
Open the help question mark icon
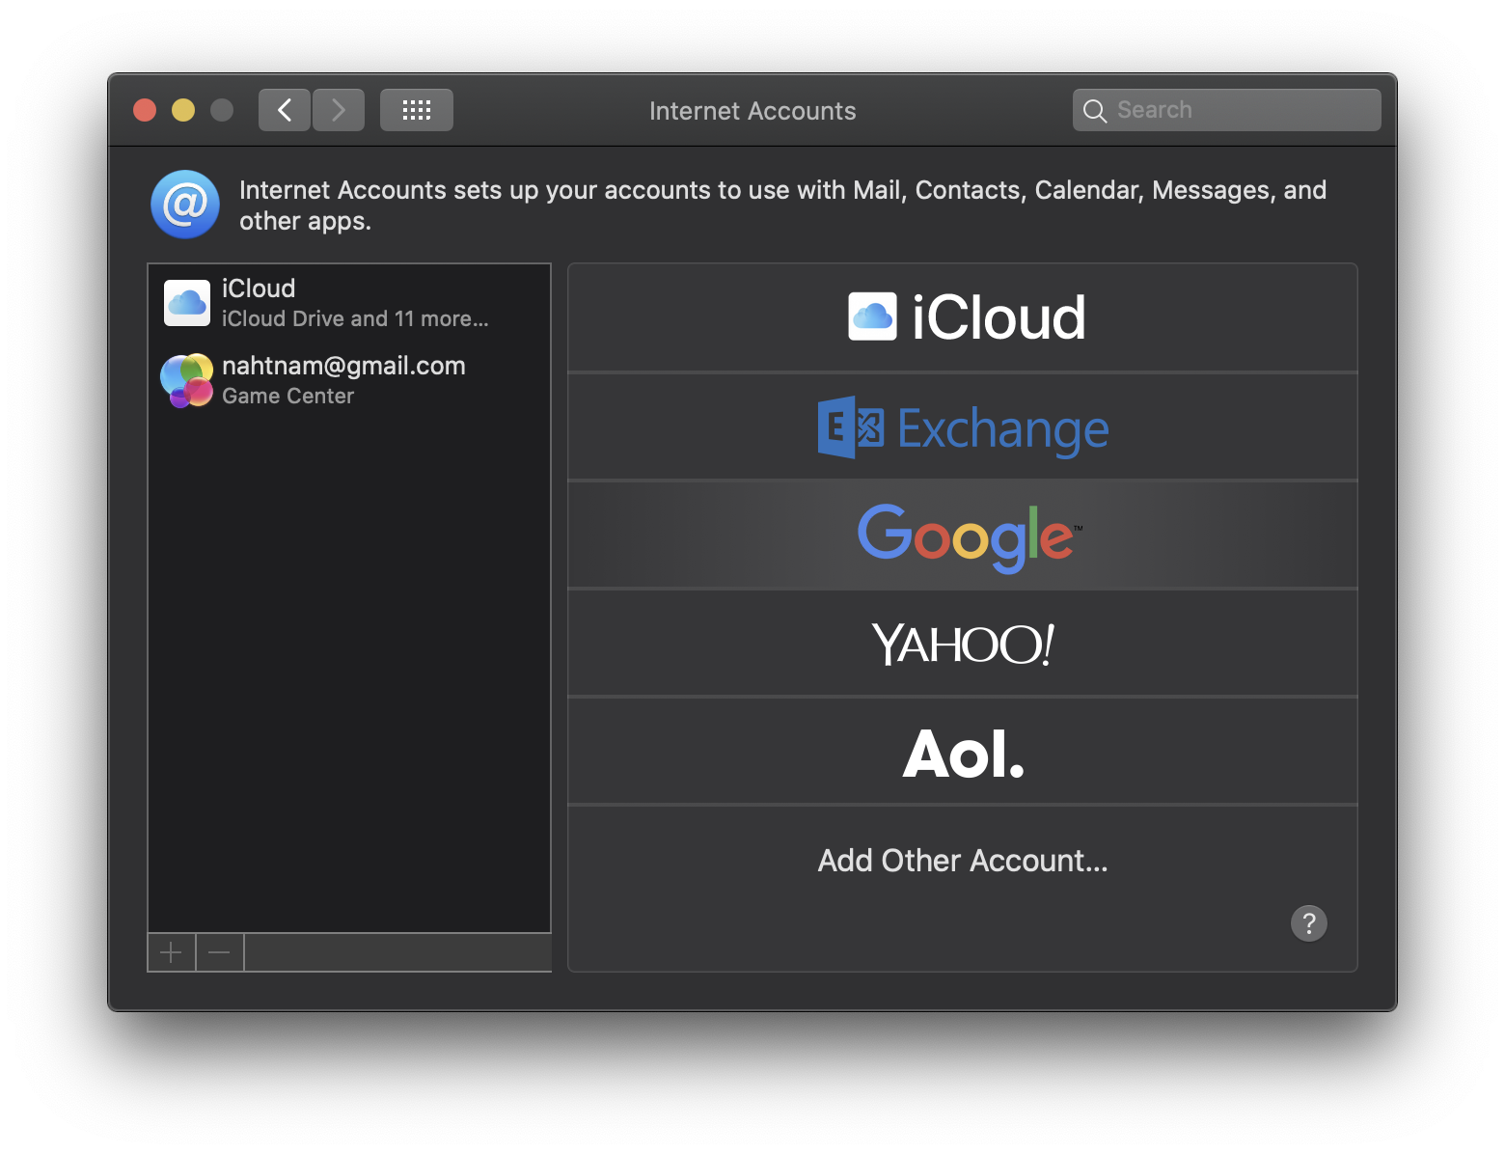[x=1308, y=923]
